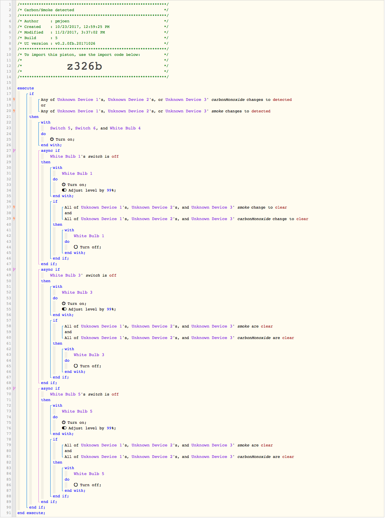Select 'Switch 5, Switch 6, and White Bulb 4'
The width and height of the screenshot is (387, 520).
pyautogui.click(x=95, y=128)
